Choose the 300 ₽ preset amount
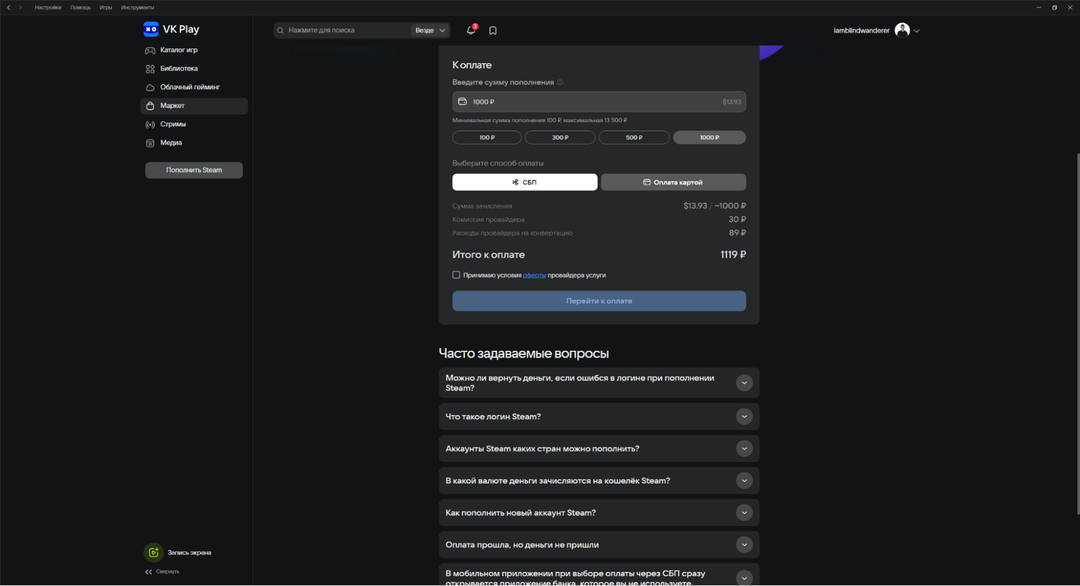Screen dimensions: 1080x586 (x=560, y=138)
